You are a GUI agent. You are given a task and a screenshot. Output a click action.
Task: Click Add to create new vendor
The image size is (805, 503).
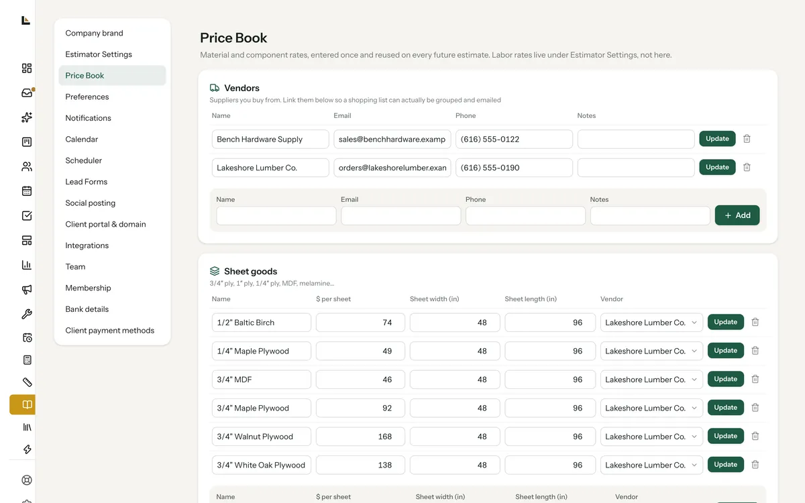(737, 215)
